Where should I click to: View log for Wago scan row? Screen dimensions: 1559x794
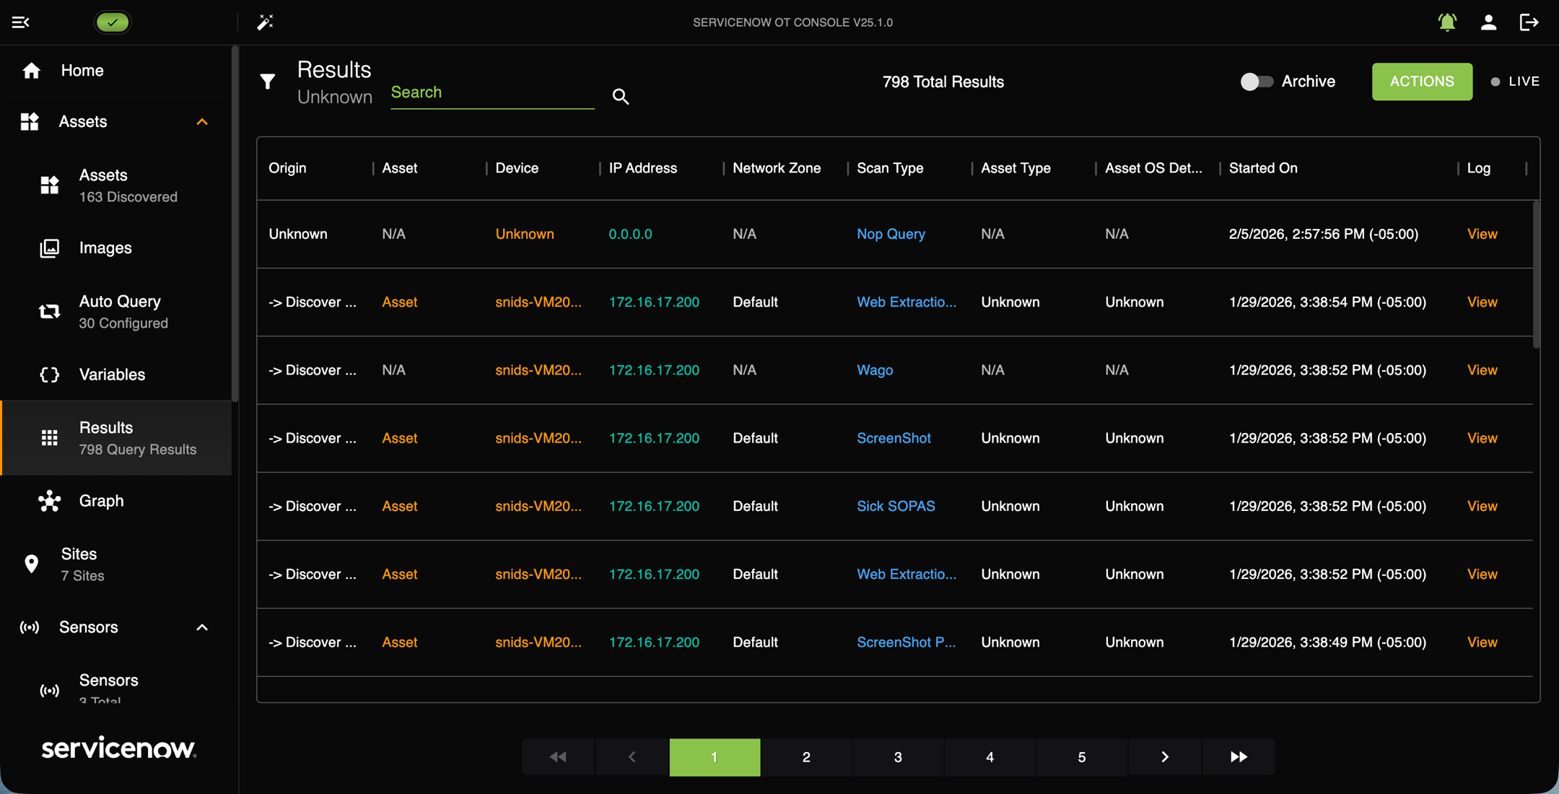[1482, 370]
